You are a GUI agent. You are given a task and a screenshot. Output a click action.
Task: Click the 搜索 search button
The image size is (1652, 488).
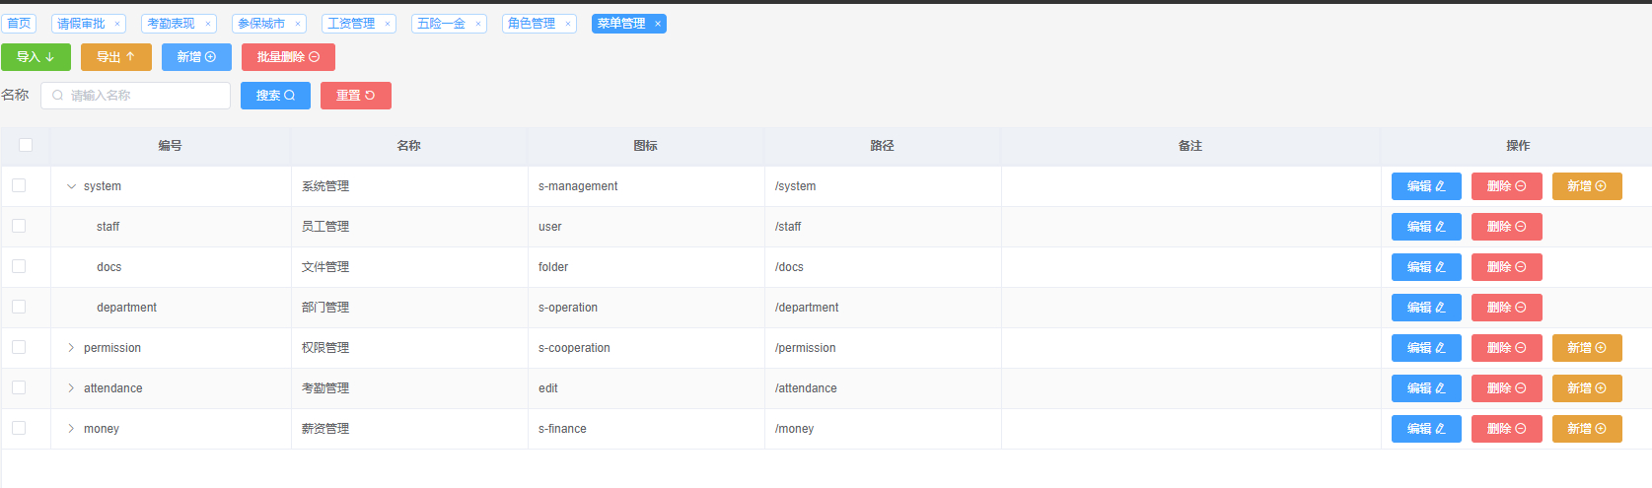(275, 96)
